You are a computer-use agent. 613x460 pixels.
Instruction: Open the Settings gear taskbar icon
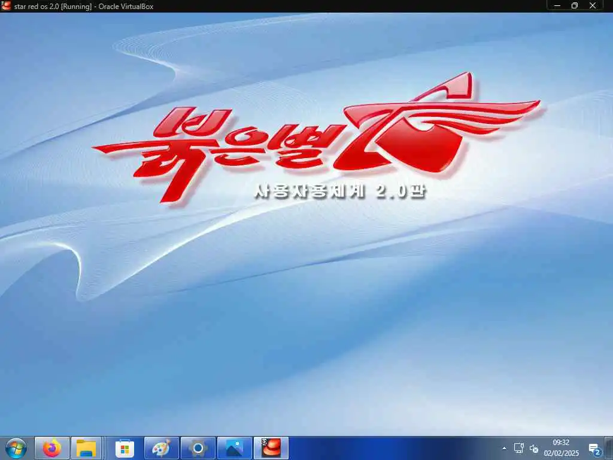[198, 448]
